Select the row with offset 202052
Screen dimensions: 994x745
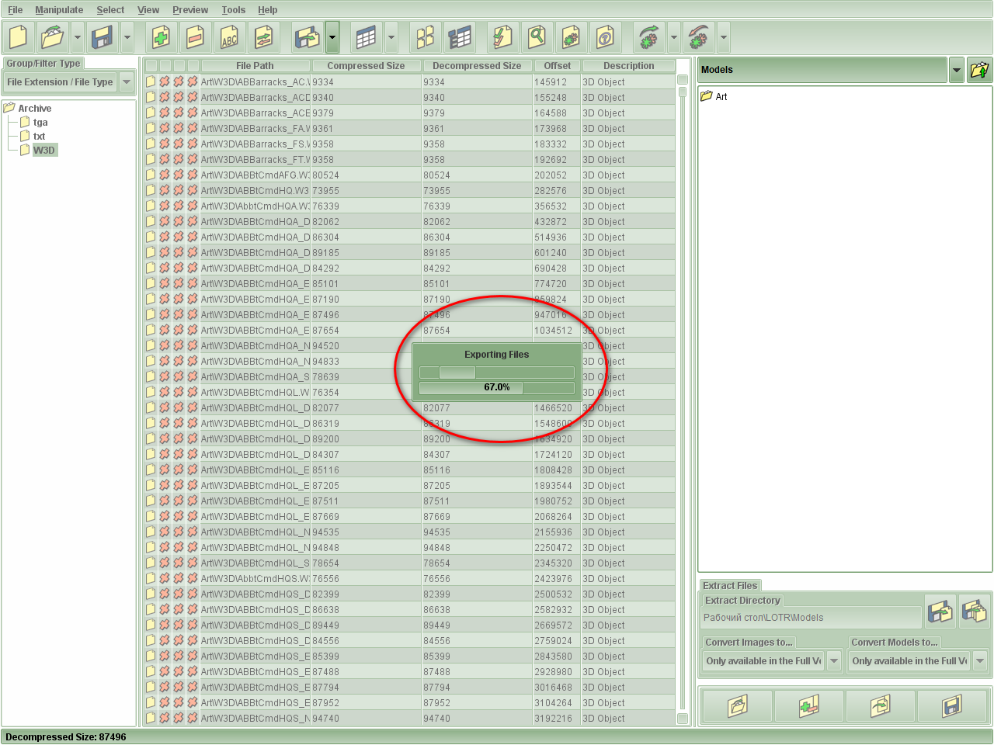(410, 175)
